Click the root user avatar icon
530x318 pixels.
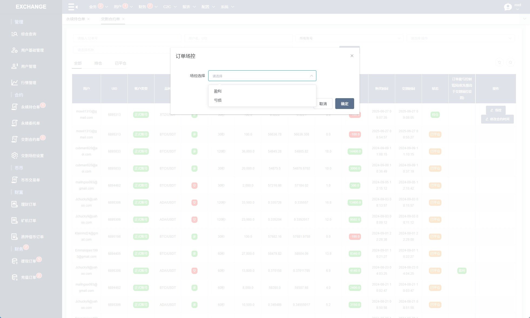click(x=508, y=7)
